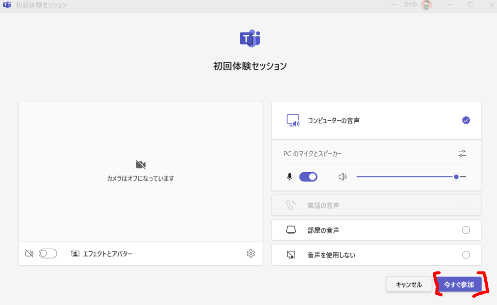497x305 pixels.
Task: Click the 音声を使用しない label text
Action: coord(331,255)
